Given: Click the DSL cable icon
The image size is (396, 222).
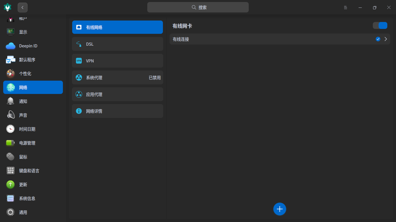Looking at the screenshot, I should (x=79, y=44).
